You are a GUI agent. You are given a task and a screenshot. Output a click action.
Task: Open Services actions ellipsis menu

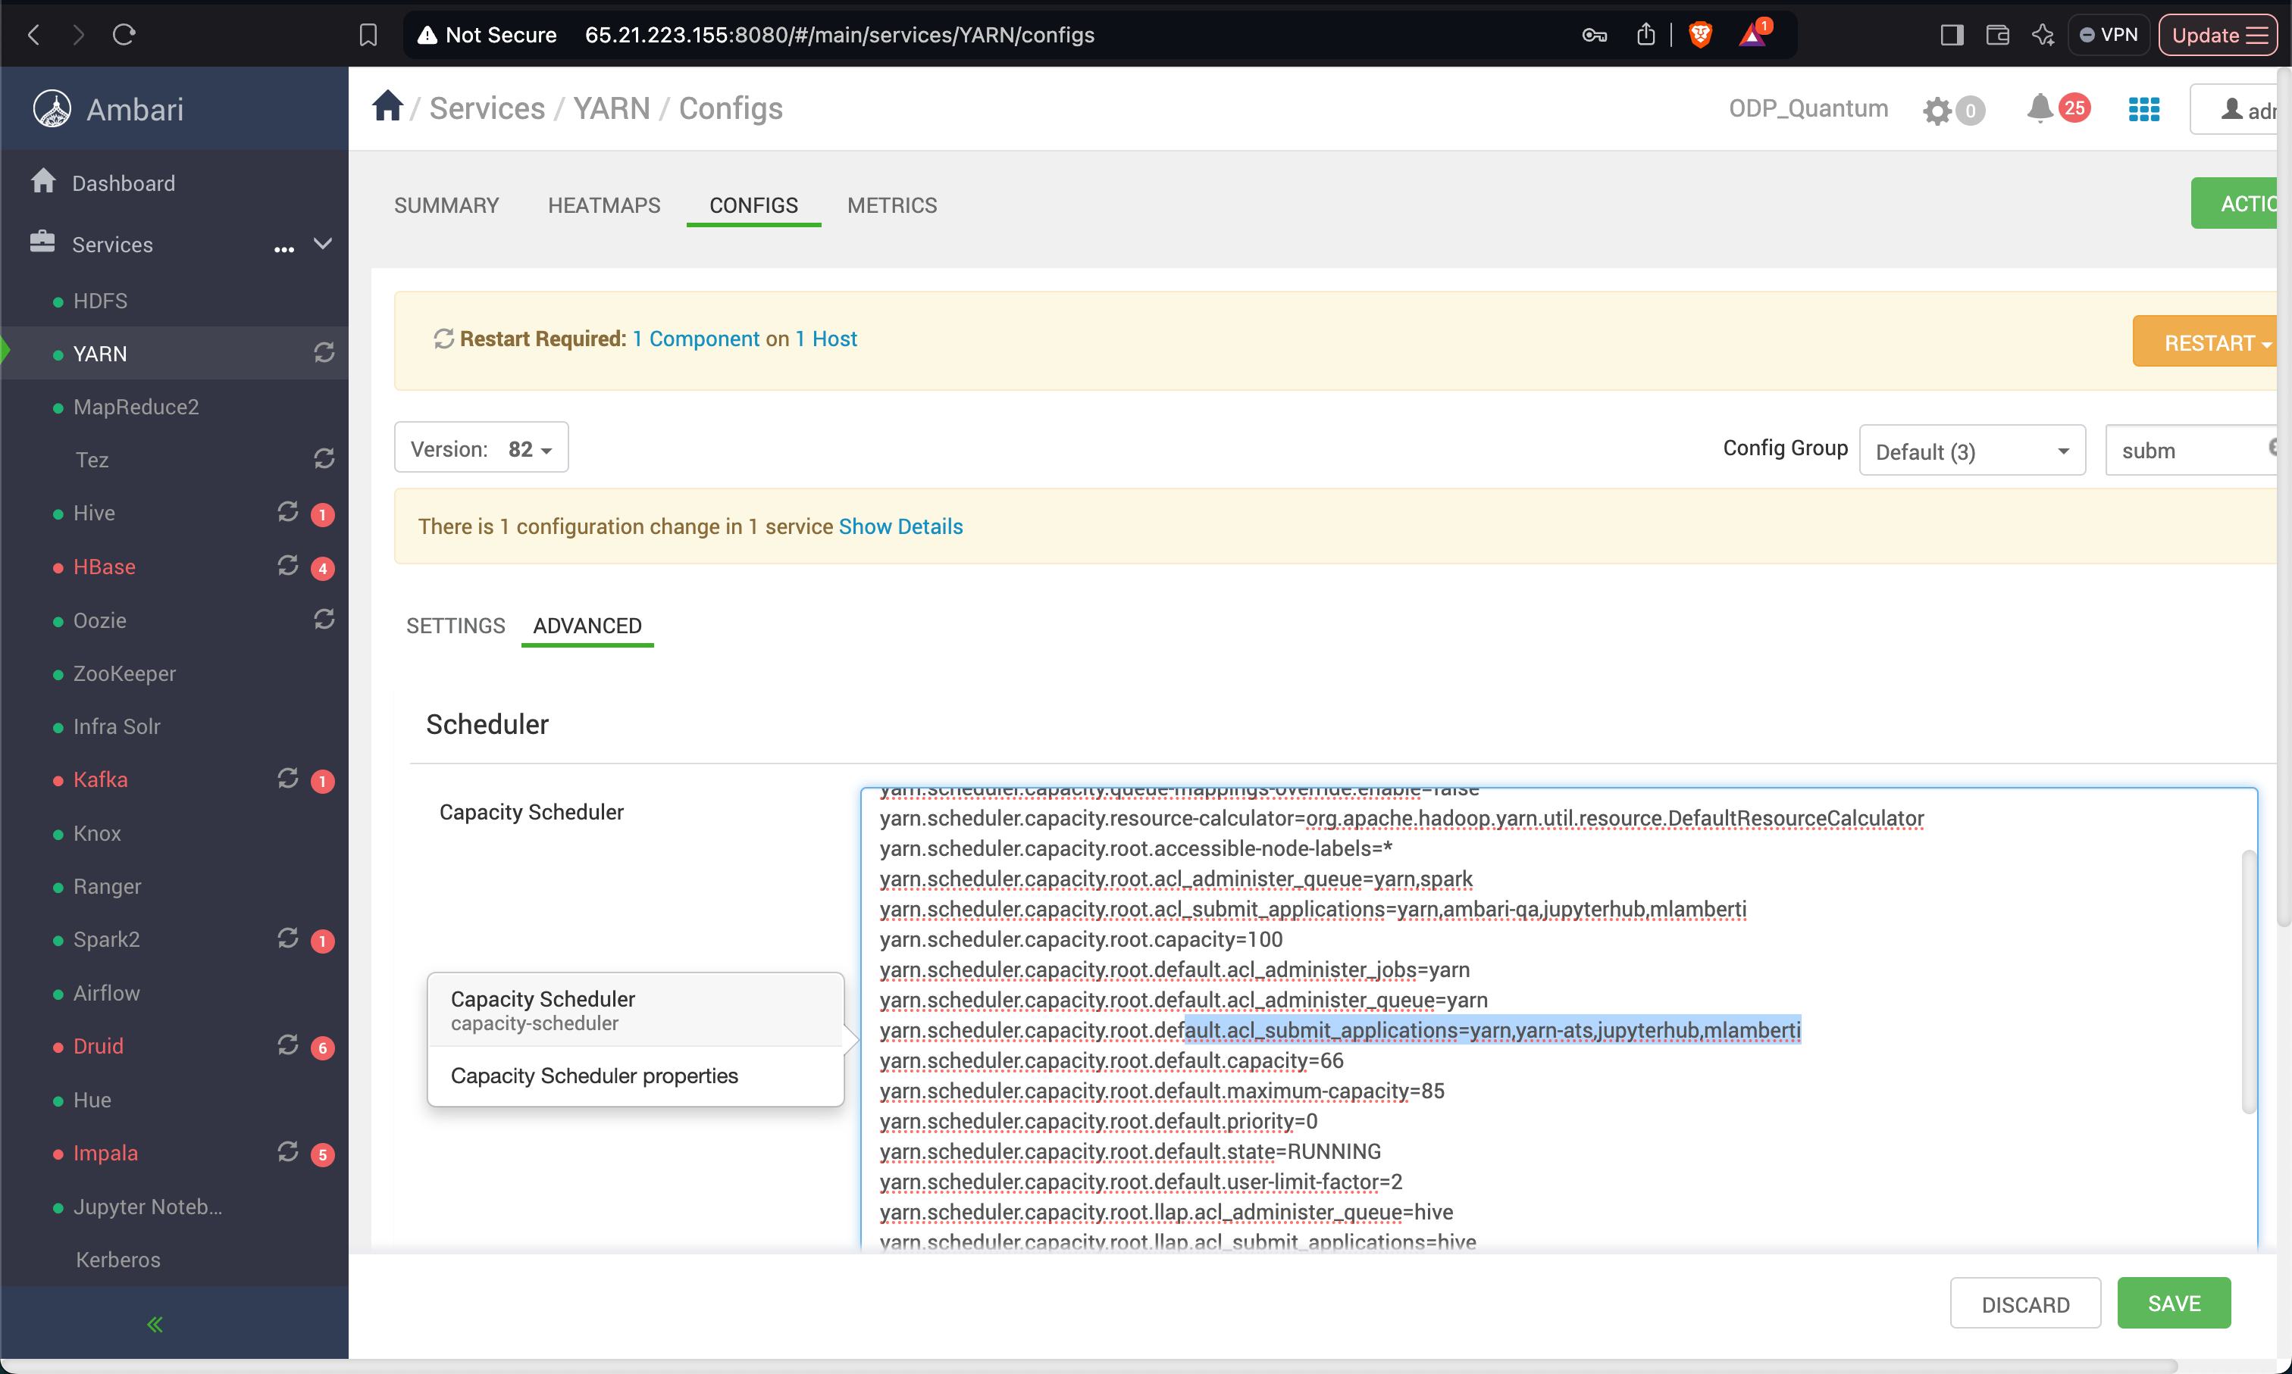[284, 248]
